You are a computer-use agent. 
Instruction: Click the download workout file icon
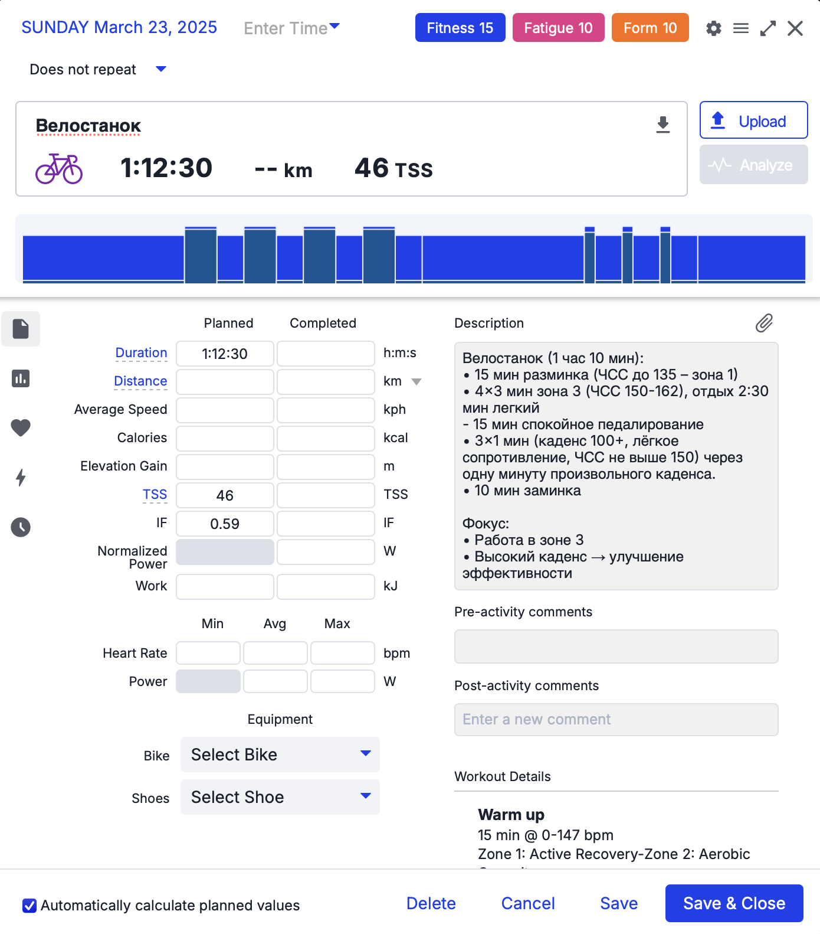(662, 125)
